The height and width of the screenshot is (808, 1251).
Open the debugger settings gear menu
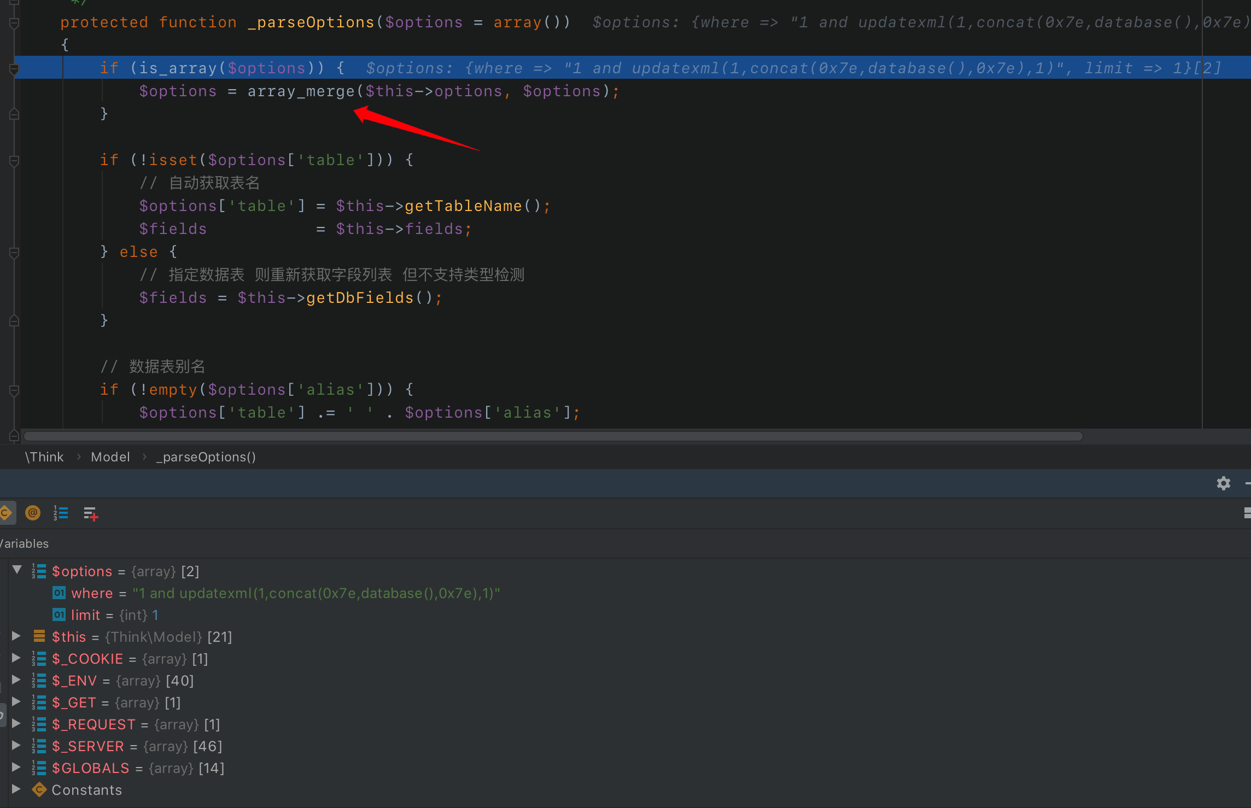(x=1224, y=483)
